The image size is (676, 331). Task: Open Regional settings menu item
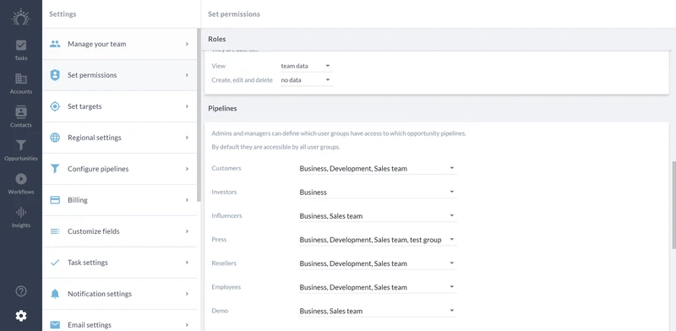[120, 138]
